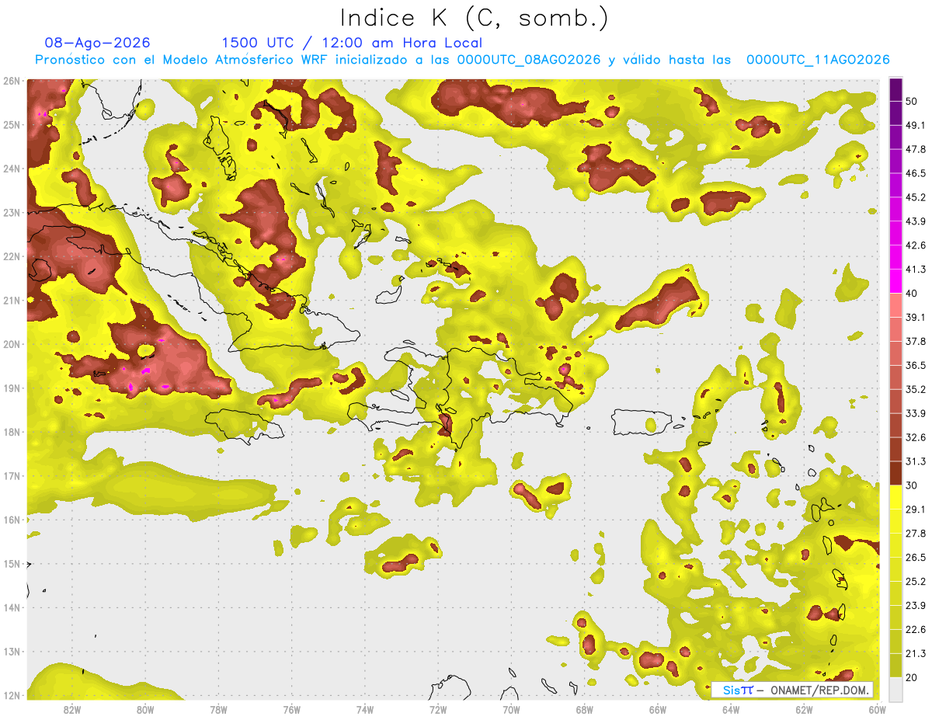Click the "66W" longitude label
The width and height of the screenshot is (932, 720).
(658, 709)
